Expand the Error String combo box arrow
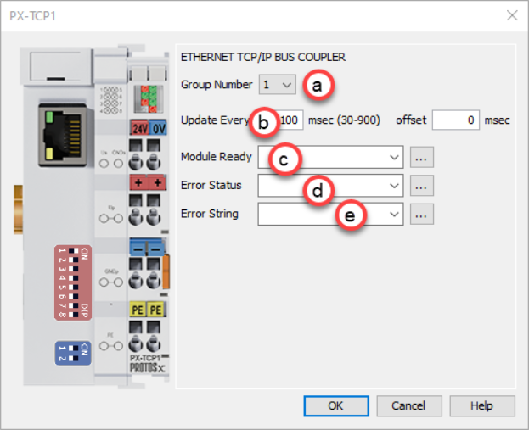 click(x=393, y=215)
